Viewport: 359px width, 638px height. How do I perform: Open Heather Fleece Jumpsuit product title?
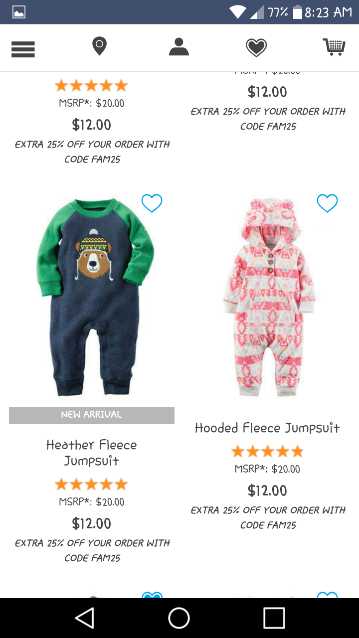coord(92,453)
